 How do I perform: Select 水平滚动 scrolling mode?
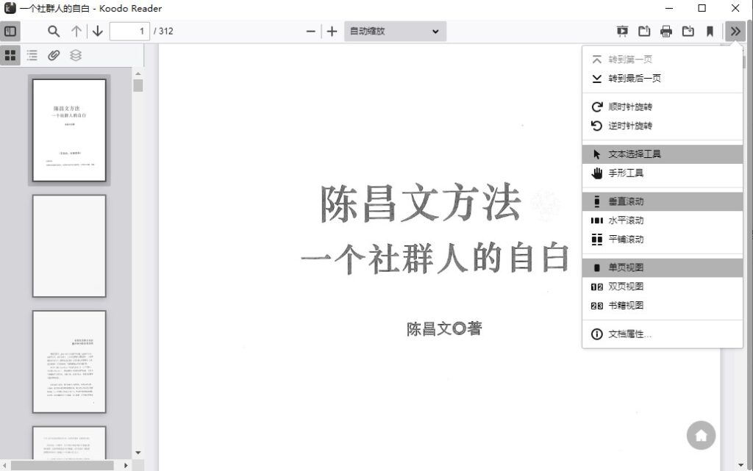pyautogui.click(x=663, y=220)
